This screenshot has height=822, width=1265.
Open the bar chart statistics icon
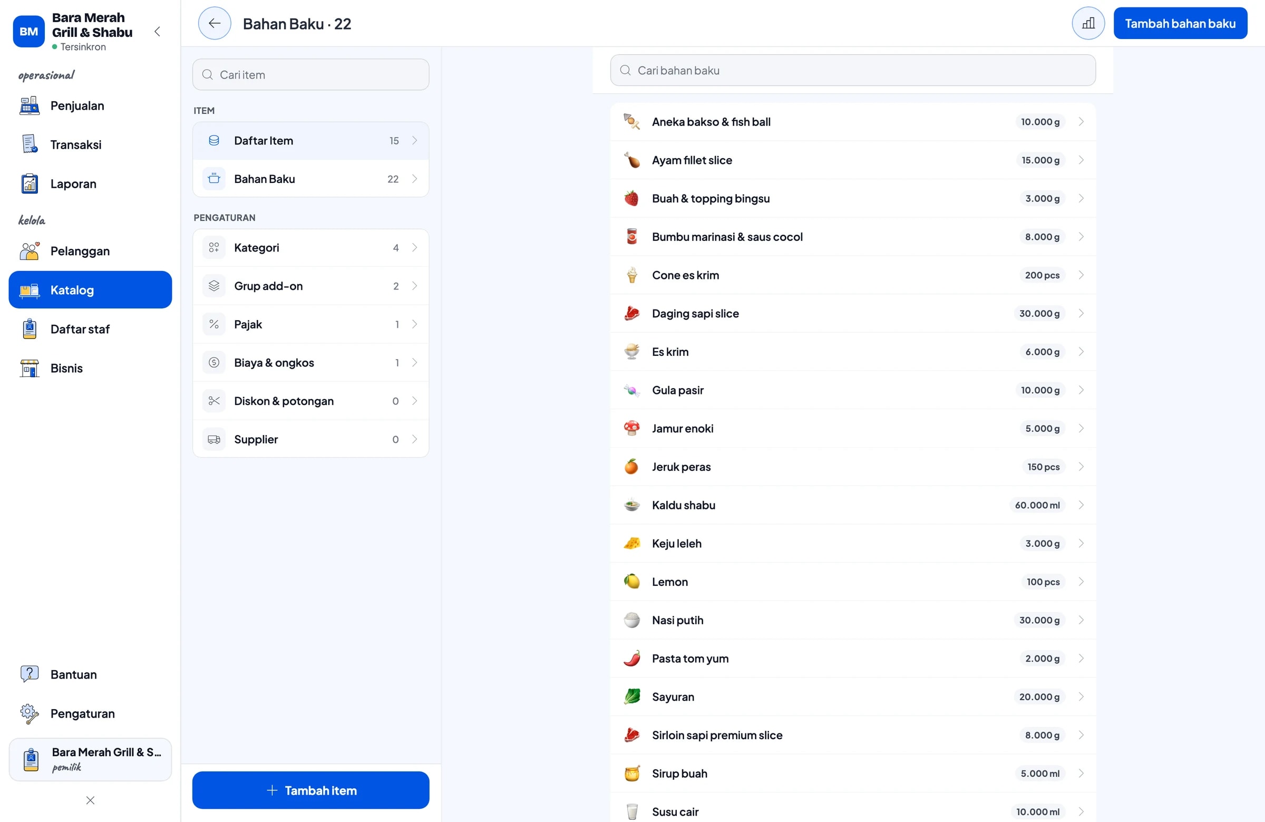(x=1087, y=23)
